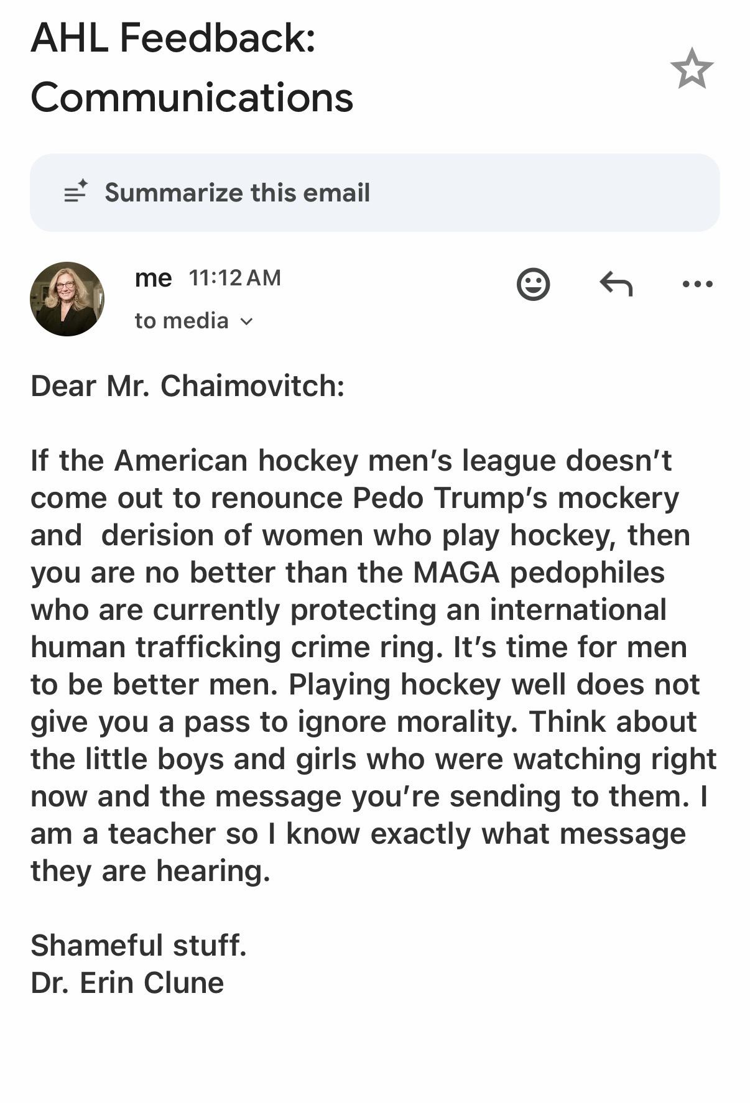The width and height of the screenshot is (750, 1103).
Task: Tap the first line of the email body
Action: click(351, 461)
